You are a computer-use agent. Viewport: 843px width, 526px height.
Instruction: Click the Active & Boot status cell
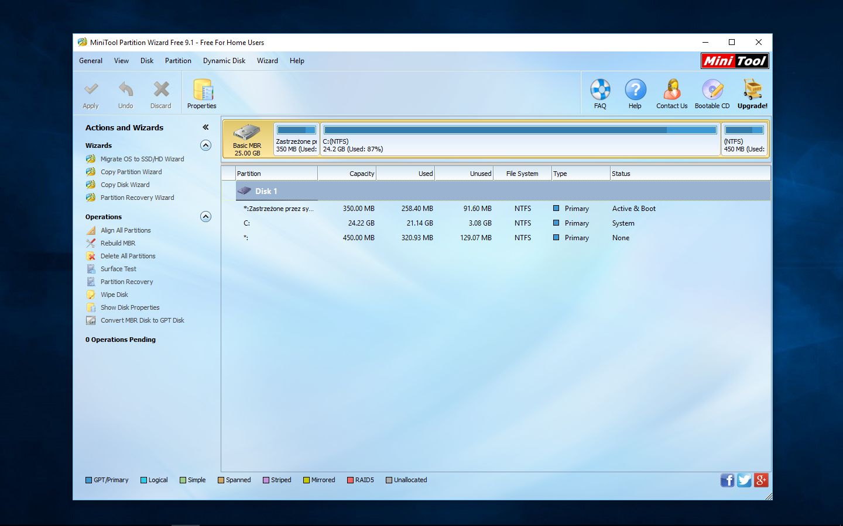pos(634,209)
